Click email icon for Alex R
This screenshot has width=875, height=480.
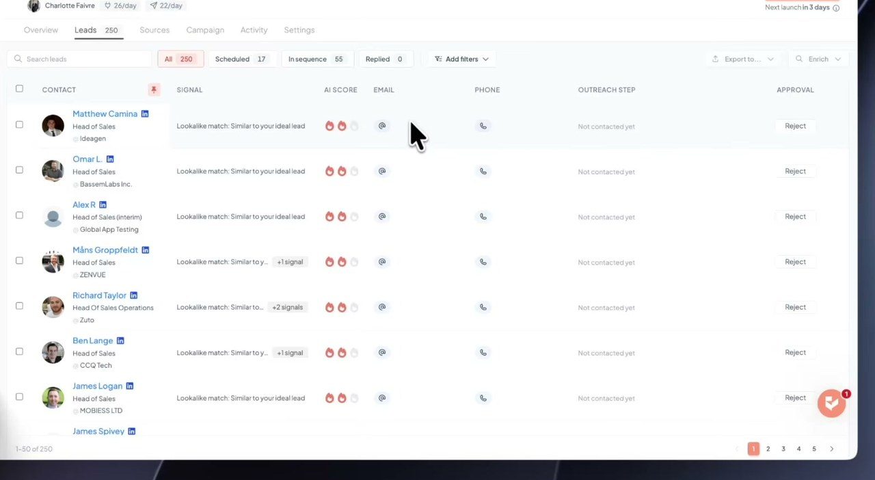coord(382,216)
